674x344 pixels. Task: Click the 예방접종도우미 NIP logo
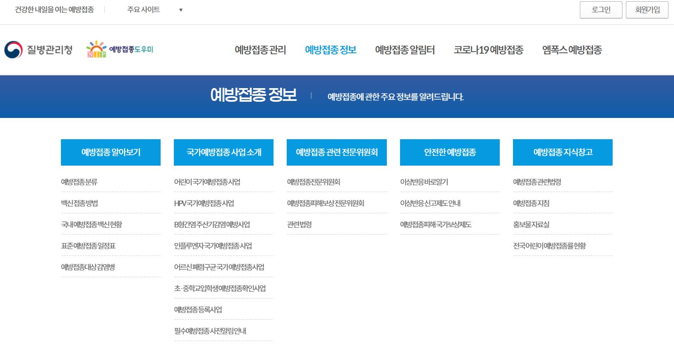pos(120,49)
